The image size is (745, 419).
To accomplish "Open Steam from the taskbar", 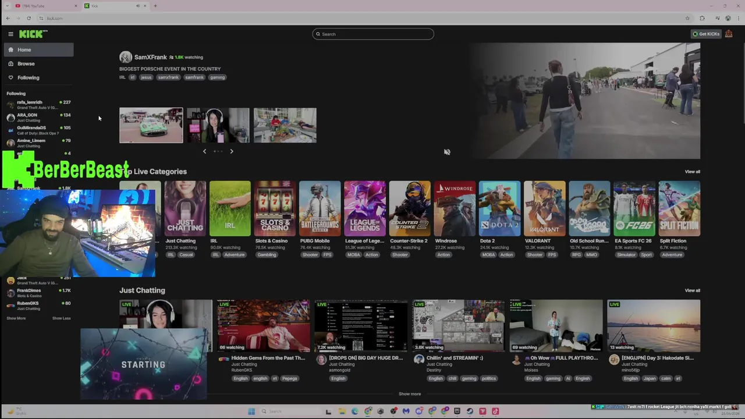I will 470,411.
